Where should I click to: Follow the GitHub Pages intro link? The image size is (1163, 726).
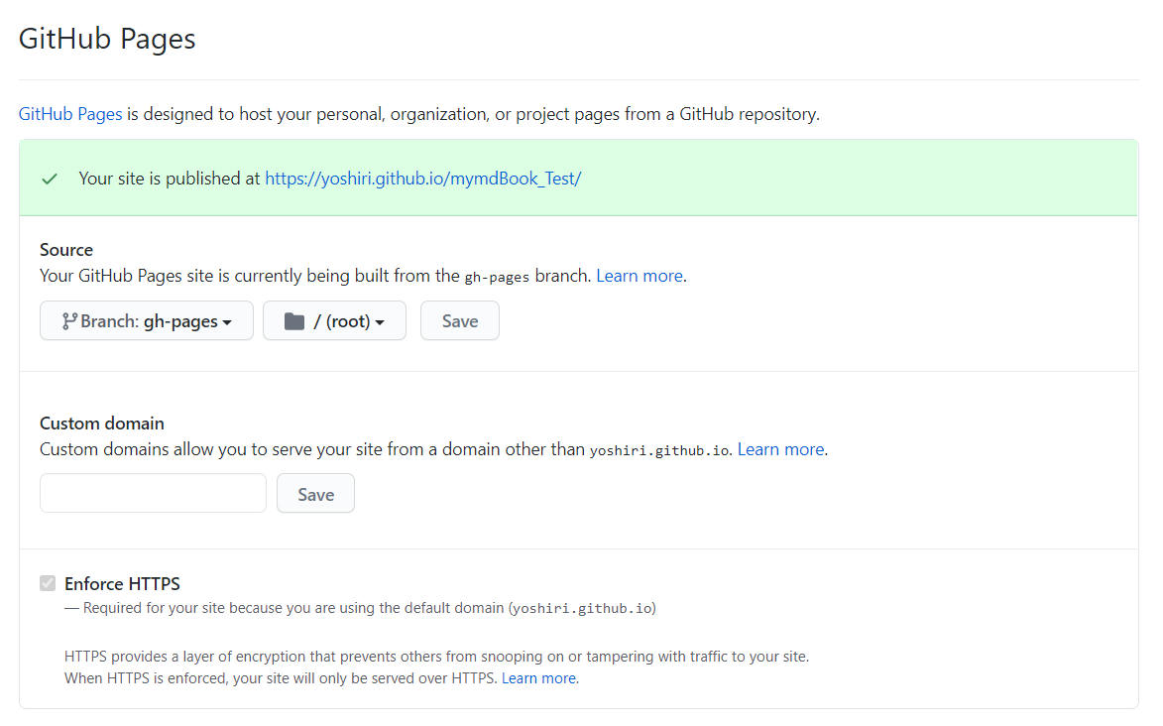[70, 114]
